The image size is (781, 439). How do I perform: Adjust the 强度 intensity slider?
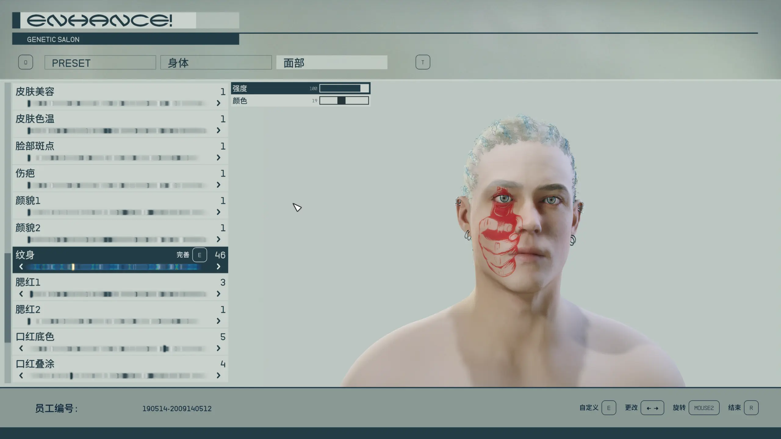point(344,88)
